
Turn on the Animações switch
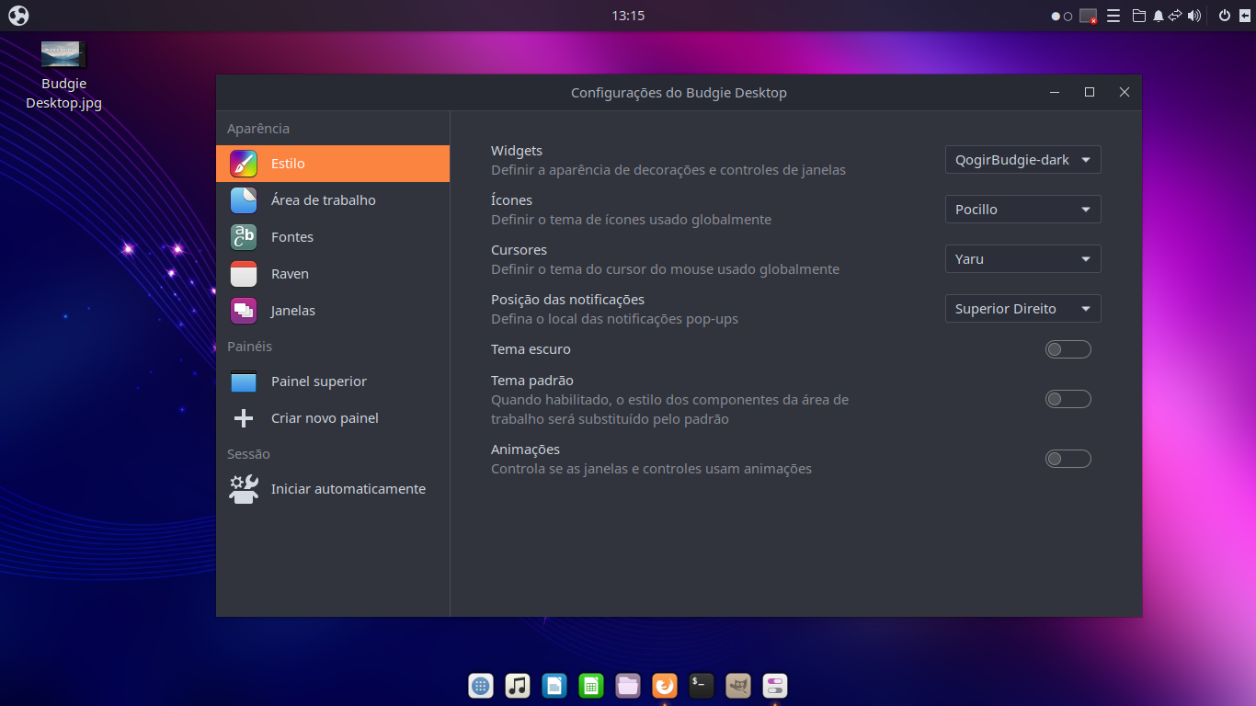(1068, 459)
